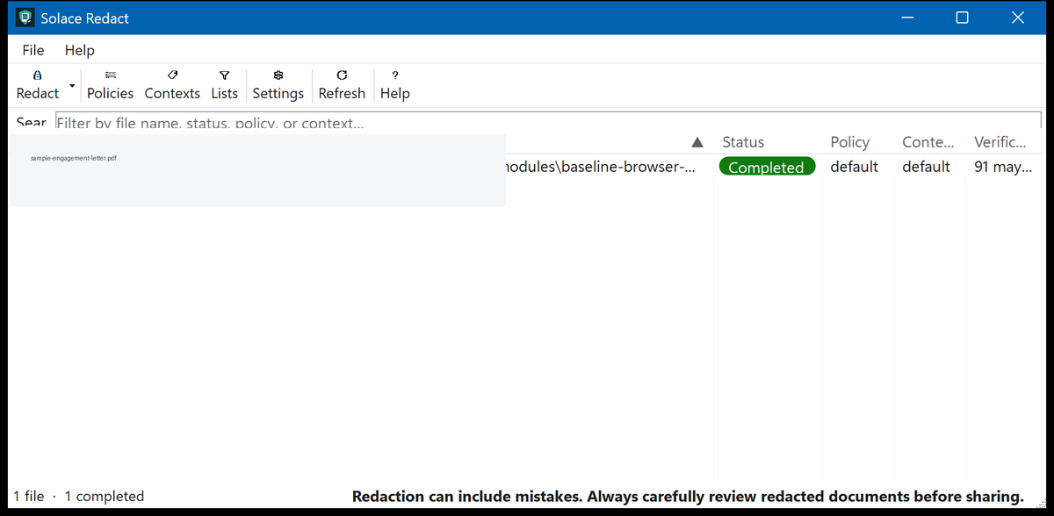Click the Policy cell reading default
The height and width of the screenshot is (516, 1054).
(x=854, y=167)
